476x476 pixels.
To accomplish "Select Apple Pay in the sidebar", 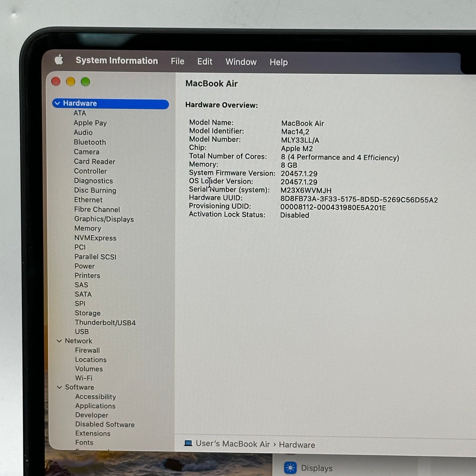I will 90,123.
